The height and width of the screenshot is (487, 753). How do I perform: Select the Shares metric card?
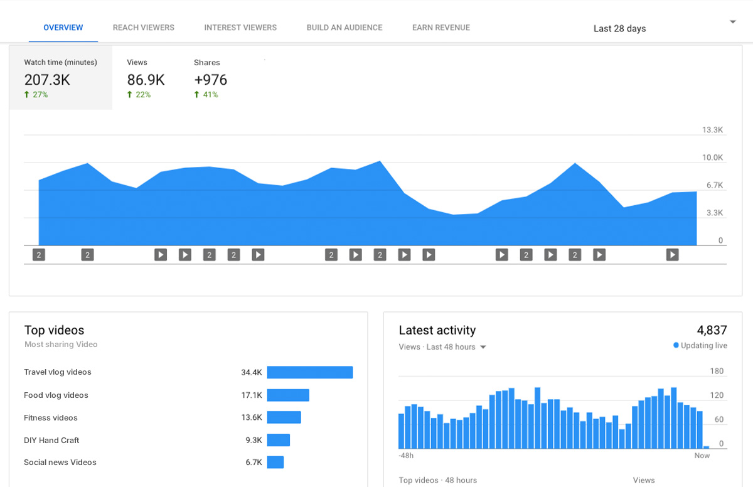tap(210, 78)
